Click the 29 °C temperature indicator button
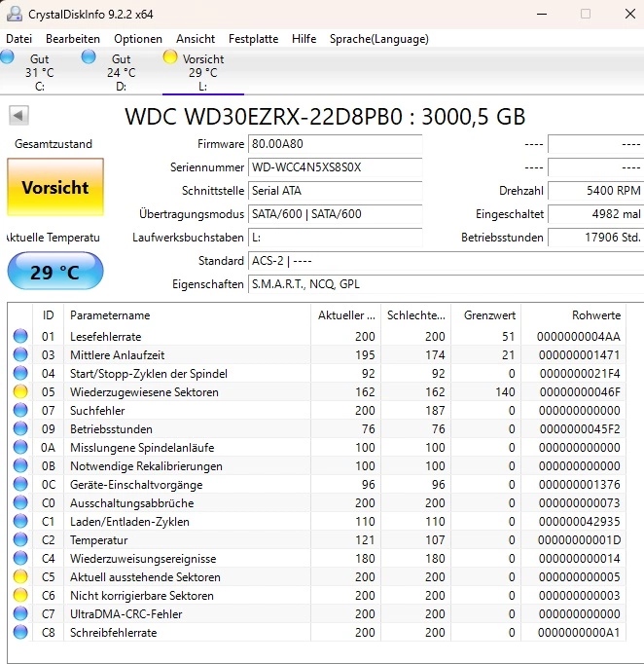Image resolution: width=644 pixels, height=664 pixels. pyautogui.click(x=55, y=271)
